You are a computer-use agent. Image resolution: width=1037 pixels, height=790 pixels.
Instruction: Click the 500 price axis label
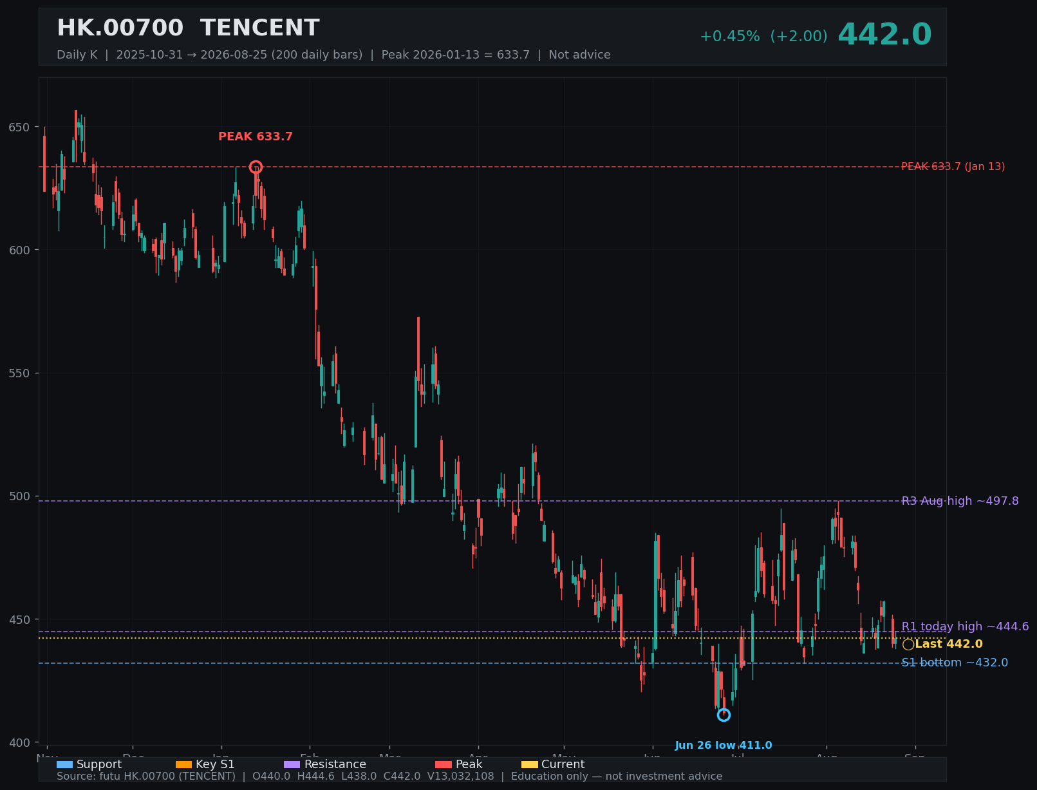(19, 496)
